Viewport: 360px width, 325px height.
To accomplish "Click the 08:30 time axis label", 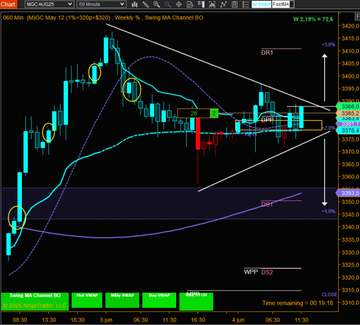I will pos(20,320).
